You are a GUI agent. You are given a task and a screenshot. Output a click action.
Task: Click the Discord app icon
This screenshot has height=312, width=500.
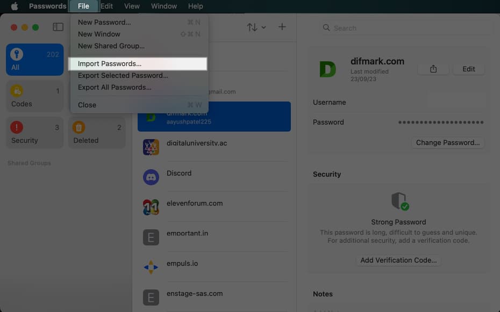click(x=151, y=177)
